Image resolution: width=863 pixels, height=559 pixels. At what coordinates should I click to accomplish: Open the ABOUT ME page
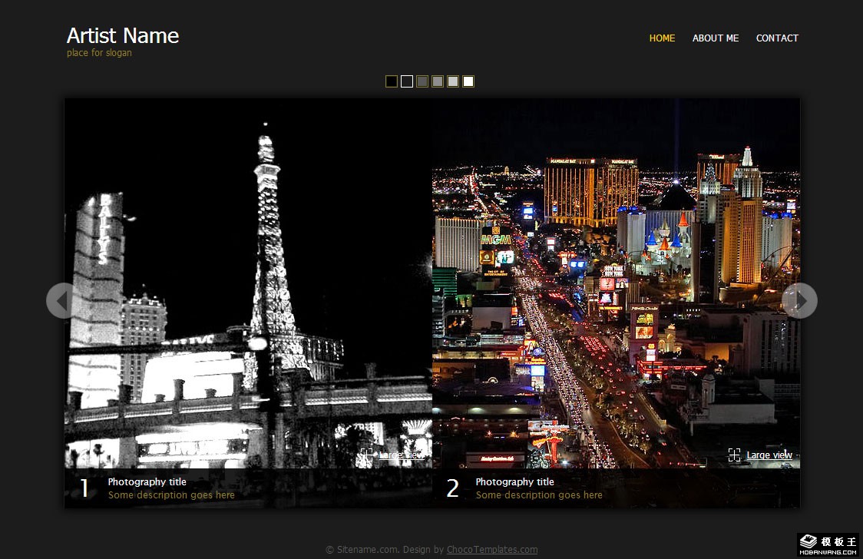[715, 38]
